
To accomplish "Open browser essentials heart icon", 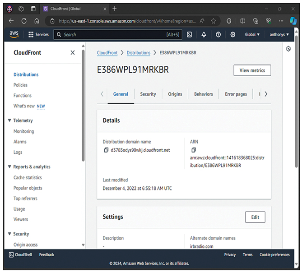I will tap(268, 21).
